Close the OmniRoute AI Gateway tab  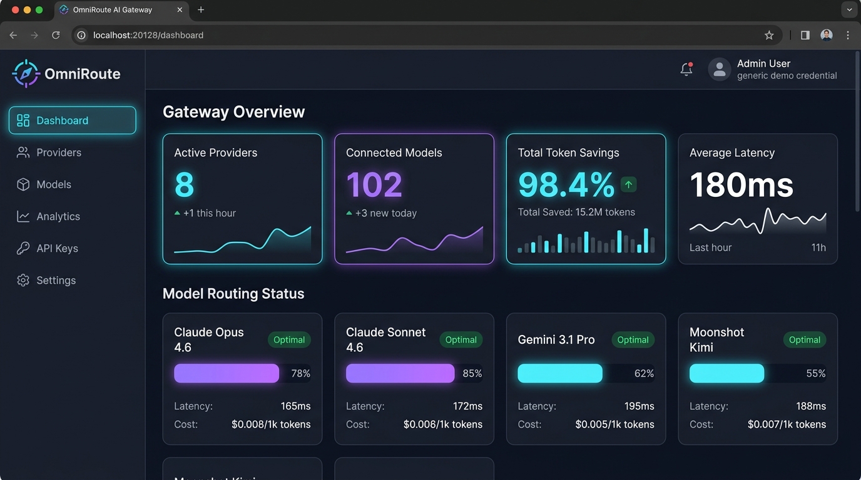[180, 10]
